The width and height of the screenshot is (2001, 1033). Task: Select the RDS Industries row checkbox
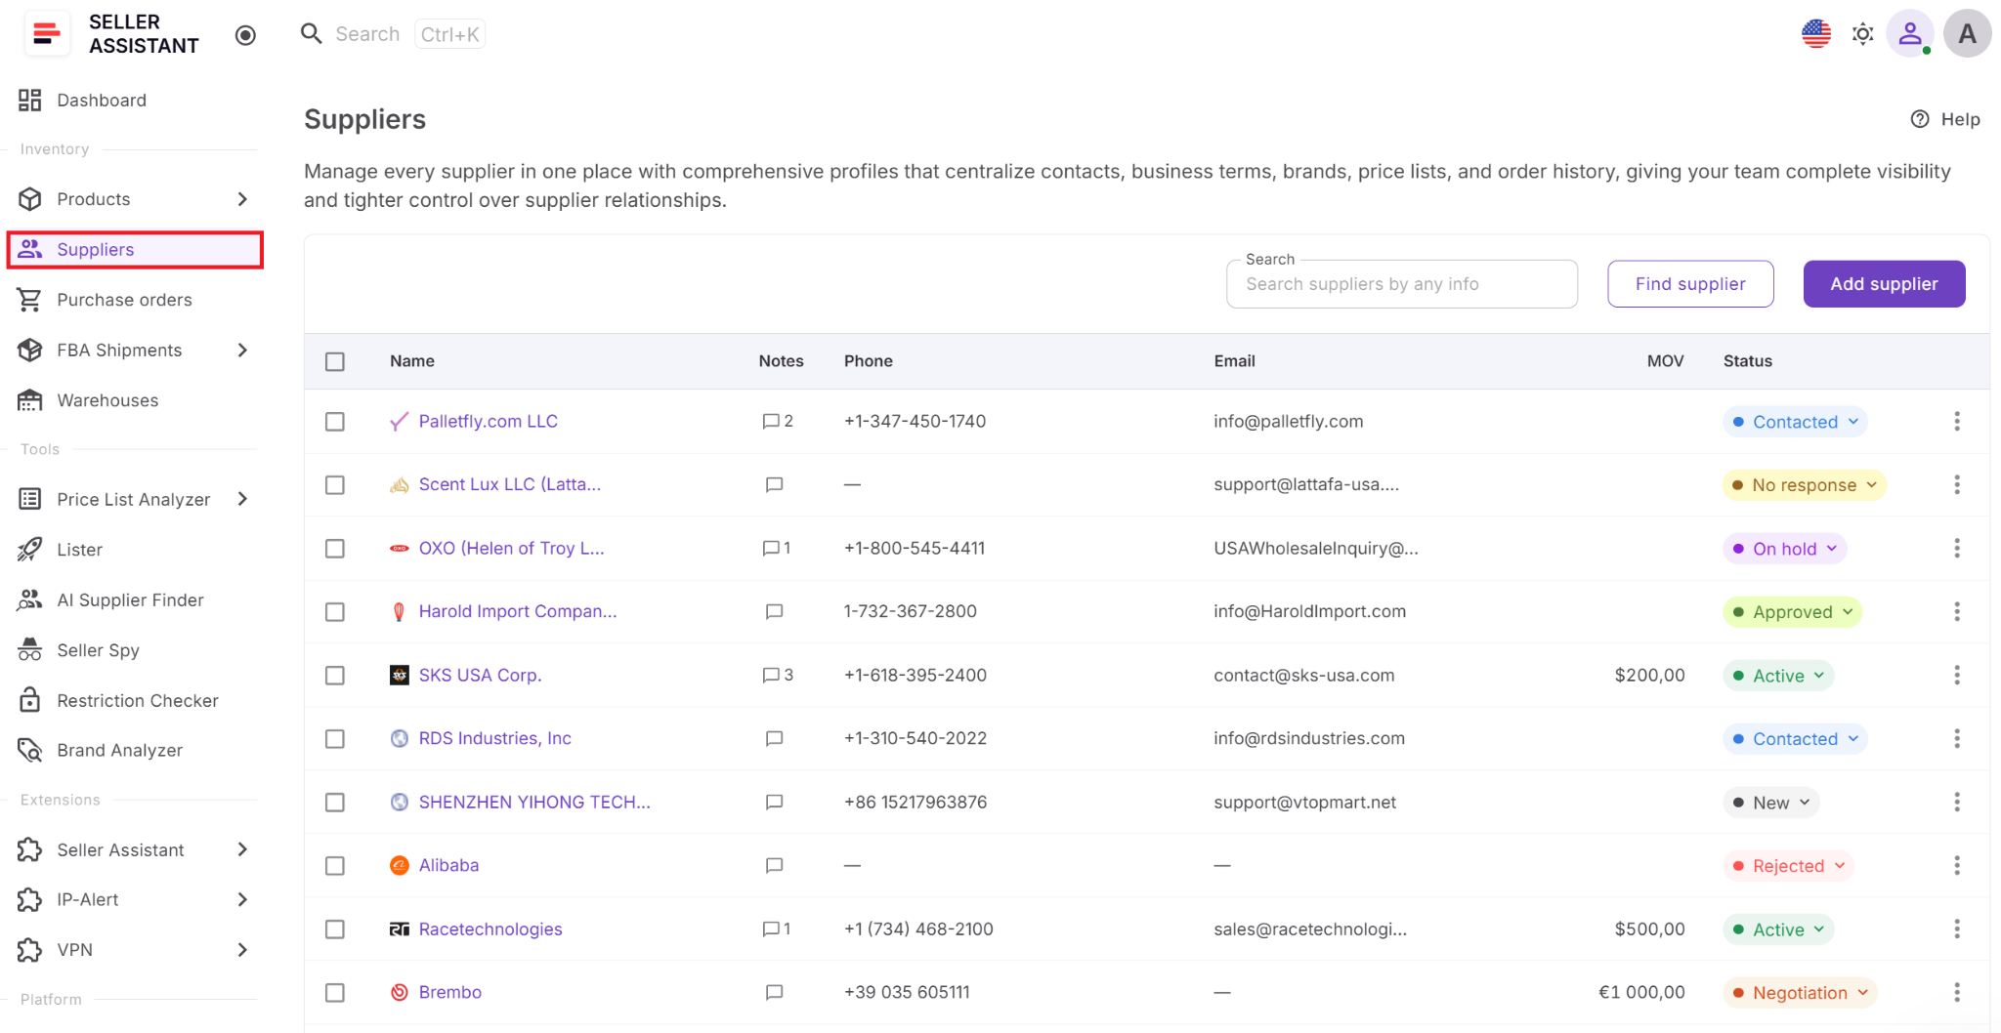[335, 739]
